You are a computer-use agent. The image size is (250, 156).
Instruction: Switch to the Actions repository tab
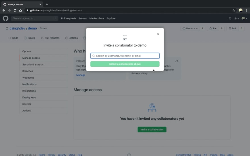[71, 38]
